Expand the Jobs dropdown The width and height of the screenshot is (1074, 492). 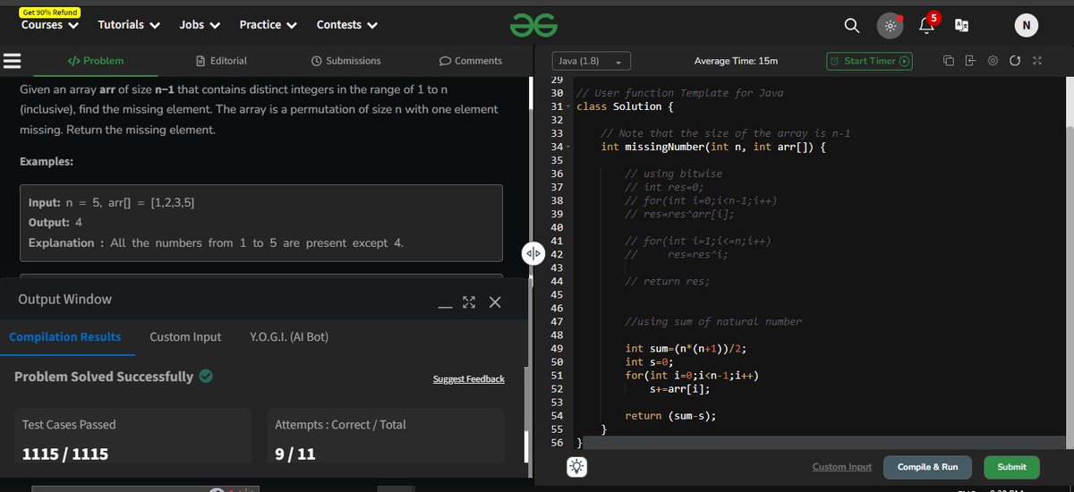click(x=200, y=25)
